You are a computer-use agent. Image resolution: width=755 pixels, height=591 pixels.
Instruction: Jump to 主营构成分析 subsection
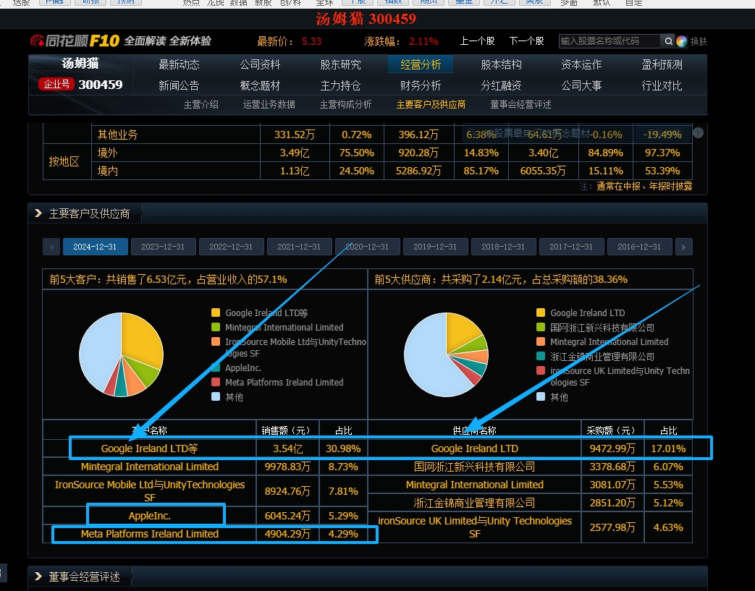pyautogui.click(x=346, y=104)
